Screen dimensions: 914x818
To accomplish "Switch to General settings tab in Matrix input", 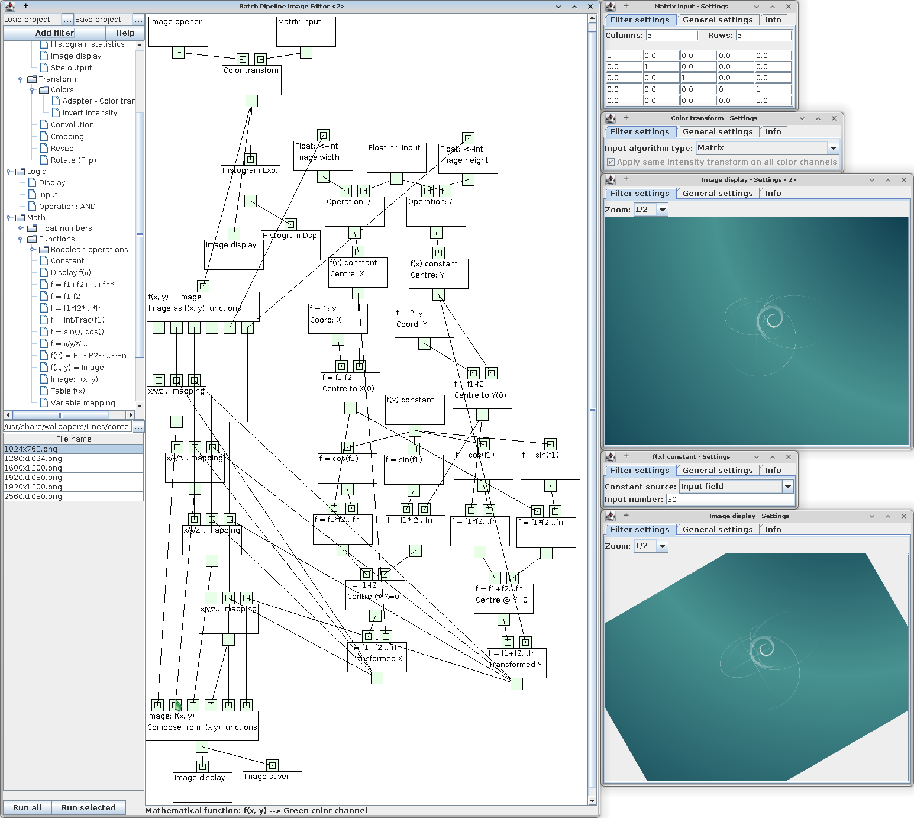I will coord(717,20).
